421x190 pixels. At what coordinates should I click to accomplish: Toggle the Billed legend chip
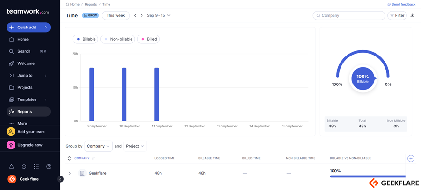(148, 39)
